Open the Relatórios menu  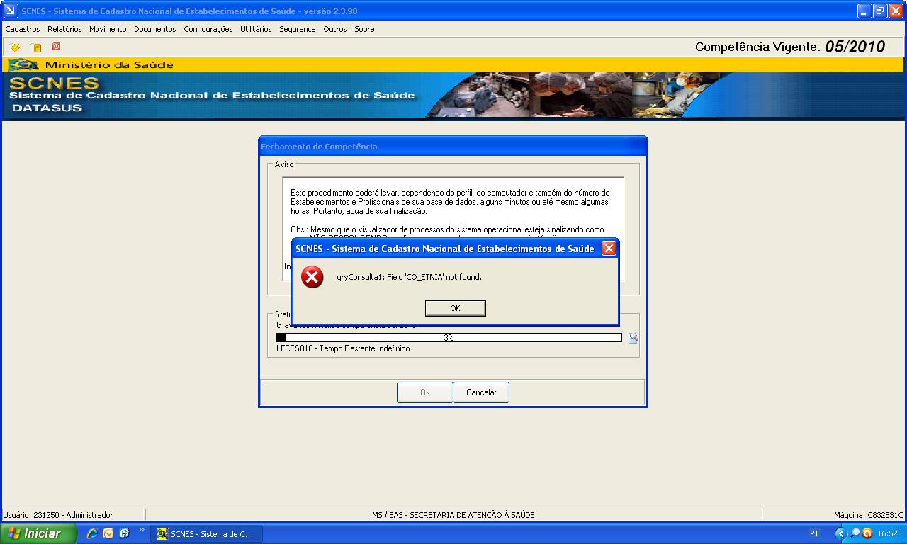coord(64,29)
